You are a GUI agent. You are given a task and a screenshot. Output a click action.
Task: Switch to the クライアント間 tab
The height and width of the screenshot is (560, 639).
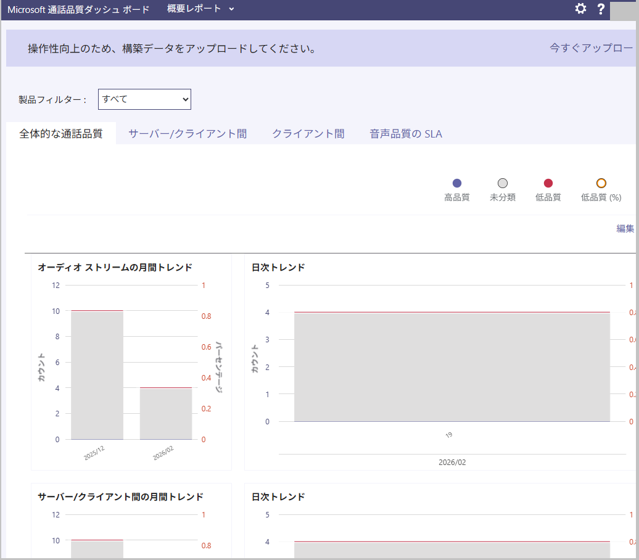click(308, 134)
